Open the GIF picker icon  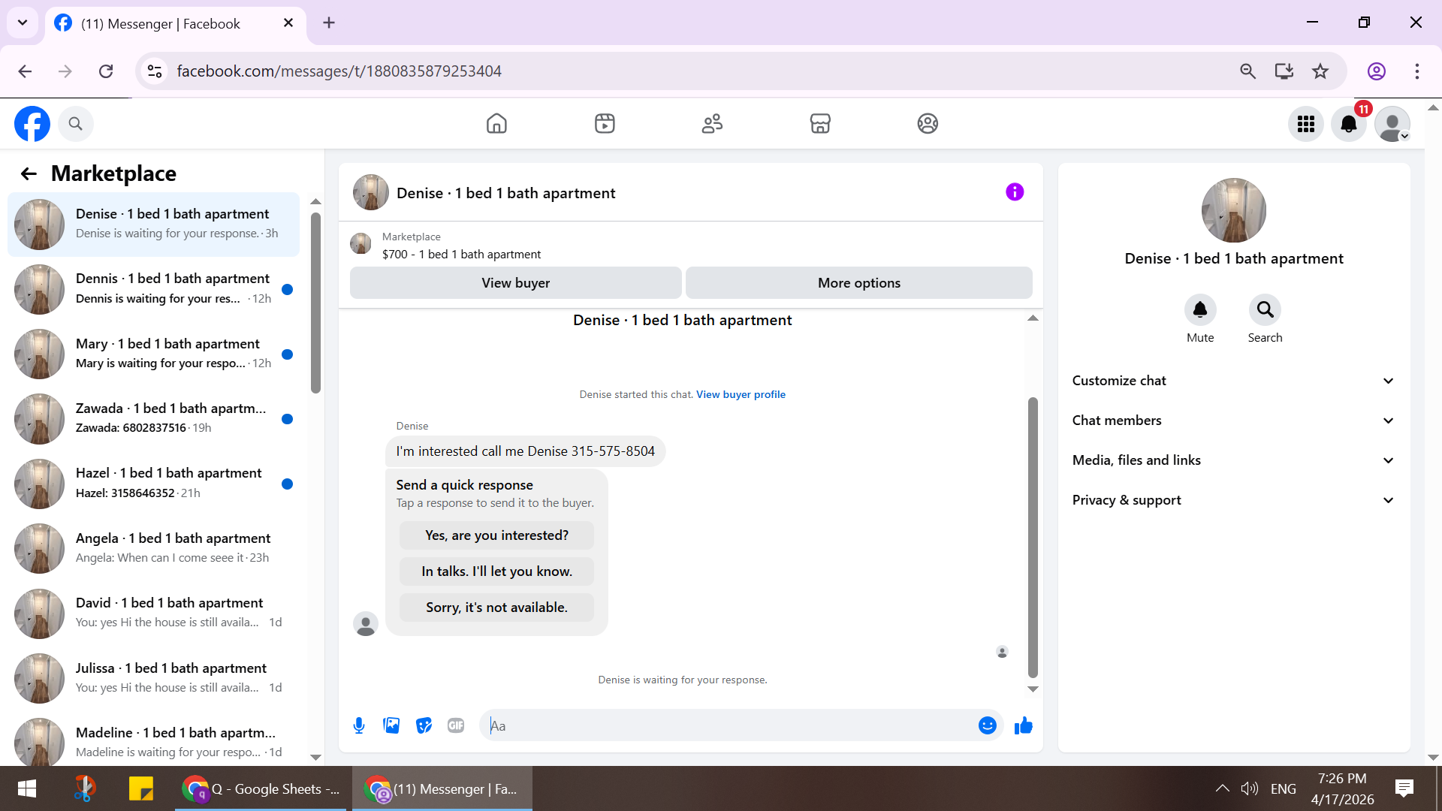[456, 725]
